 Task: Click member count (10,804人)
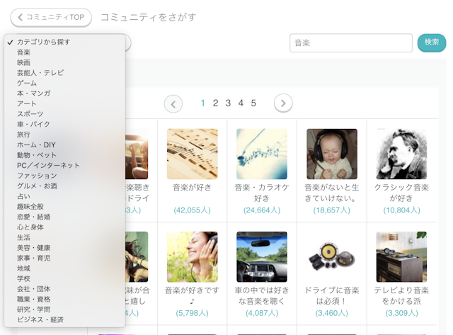[x=401, y=210]
